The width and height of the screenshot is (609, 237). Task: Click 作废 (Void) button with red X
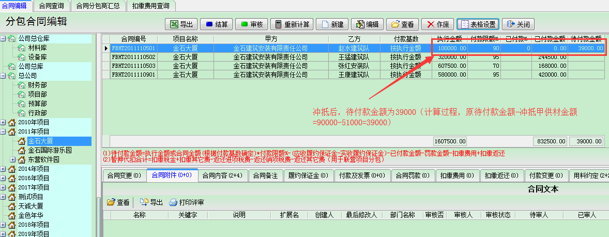[x=438, y=24]
